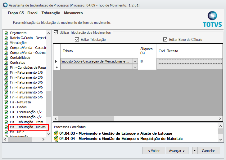Toggle the Editar Base de Cálculo checkbox
The height and width of the screenshot is (160, 226).
(x=165, y=40)
